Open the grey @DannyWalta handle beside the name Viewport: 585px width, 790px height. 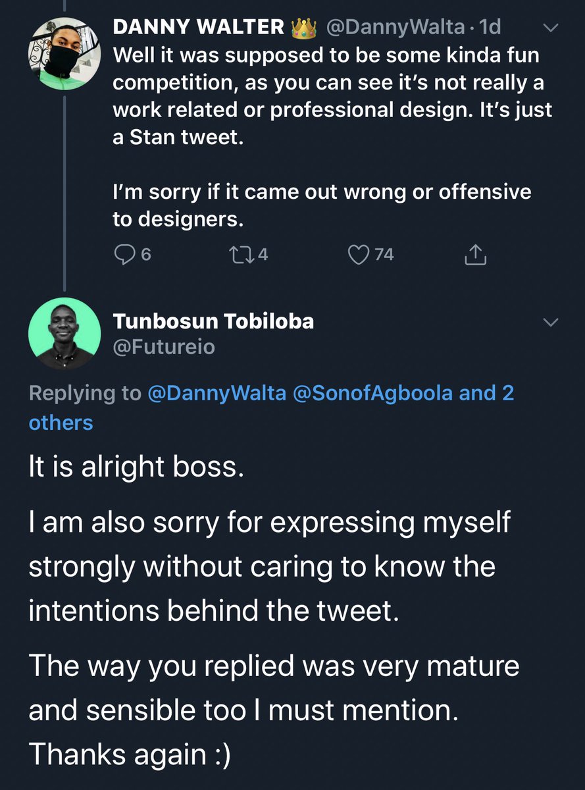[395, 27]
